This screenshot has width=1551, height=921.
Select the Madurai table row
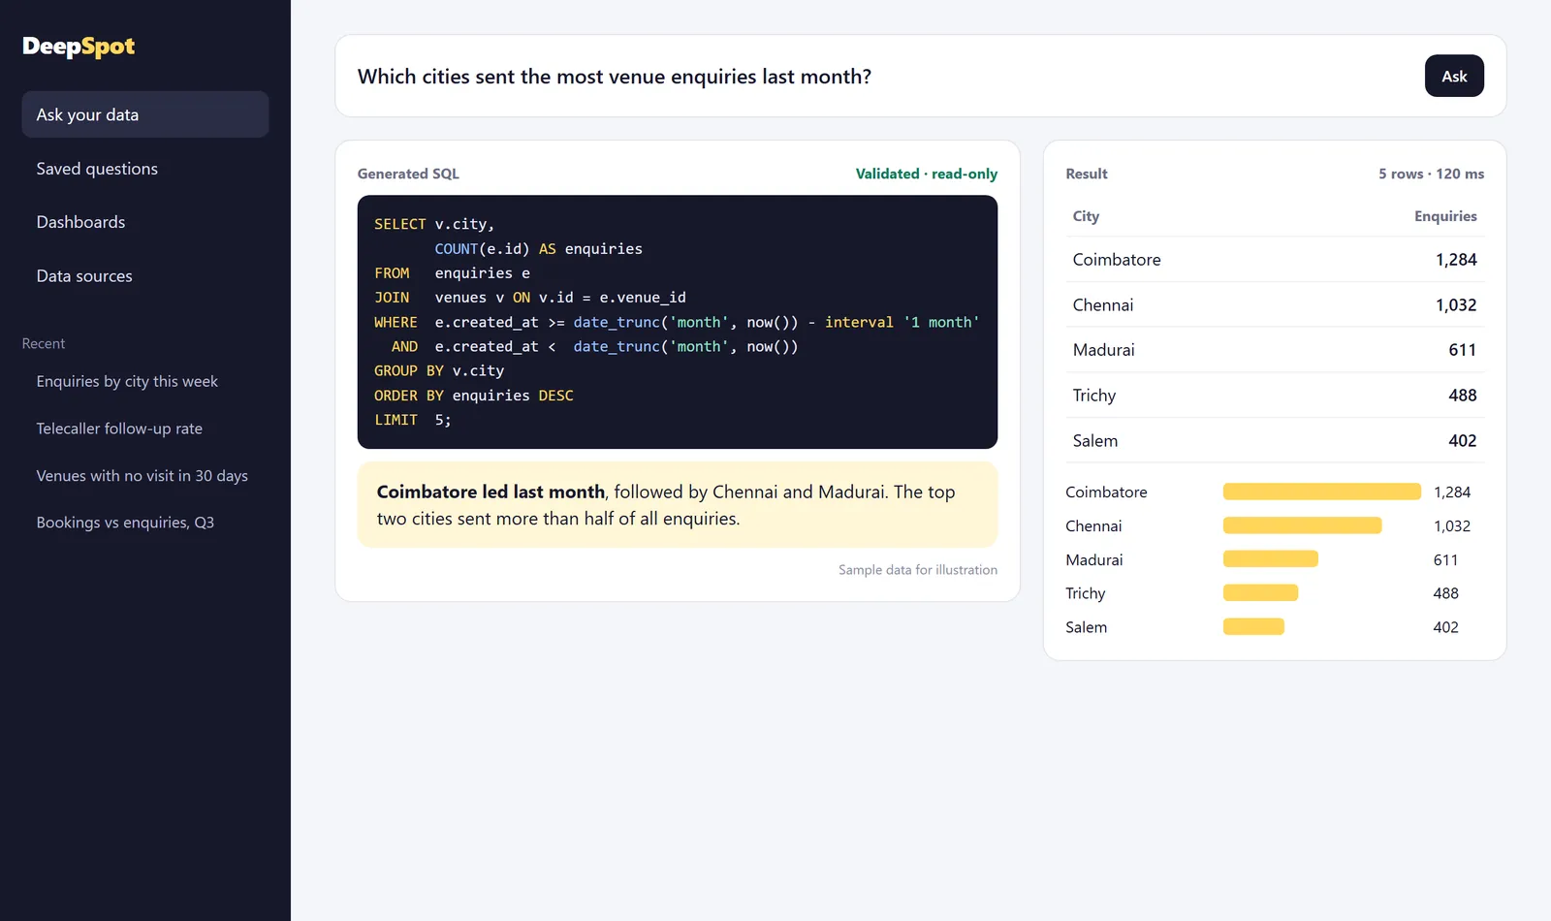point(1275,350)
